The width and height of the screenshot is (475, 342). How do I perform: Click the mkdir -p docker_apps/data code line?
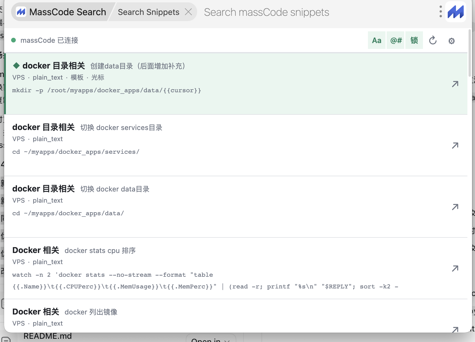107,90
